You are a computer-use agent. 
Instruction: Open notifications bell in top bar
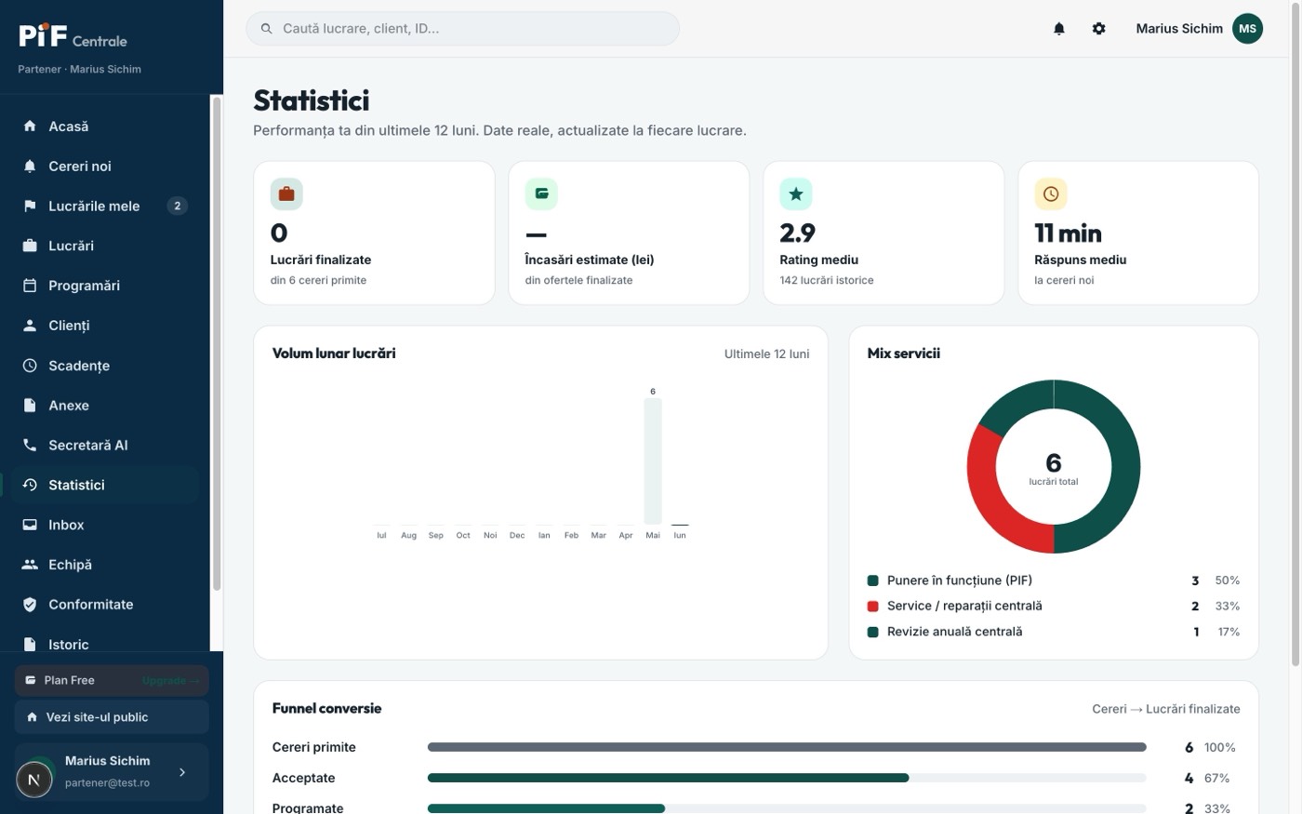1058,29
